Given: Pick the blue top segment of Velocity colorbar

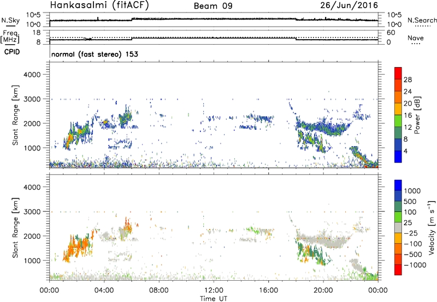Looking at the screenshot, I should 398,185.
